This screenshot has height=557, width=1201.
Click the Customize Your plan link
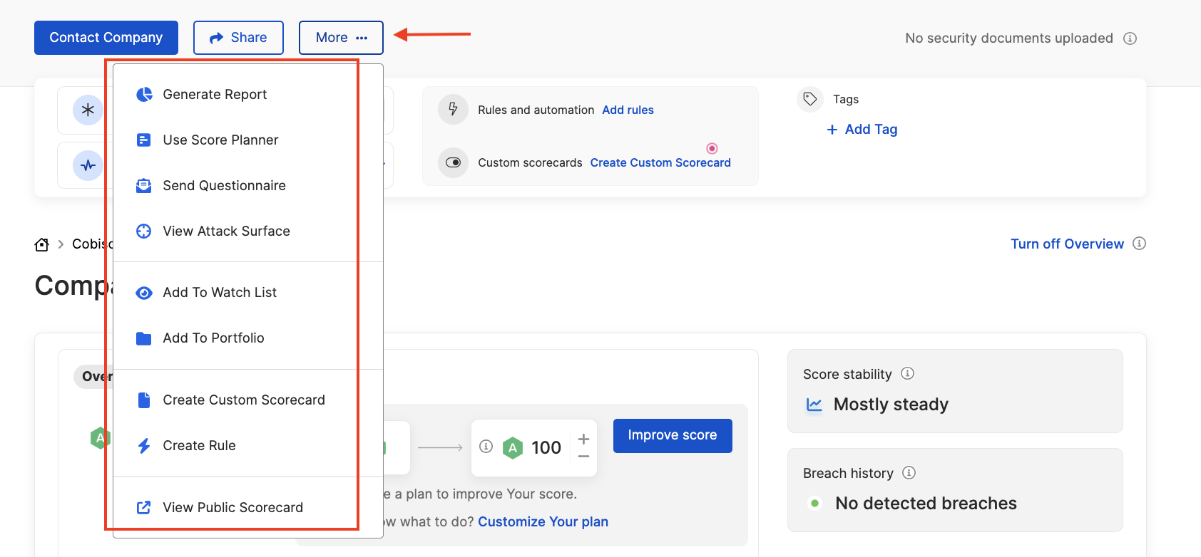[x=543, y=522]
